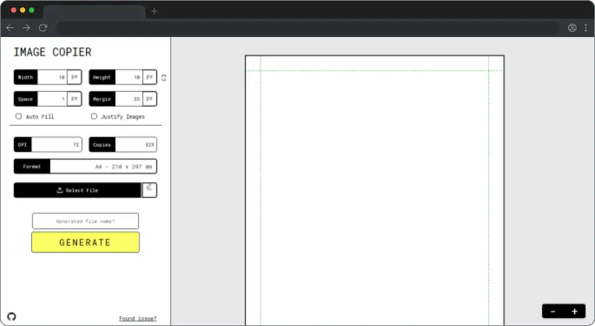Click the Width value field

[53, 77]
